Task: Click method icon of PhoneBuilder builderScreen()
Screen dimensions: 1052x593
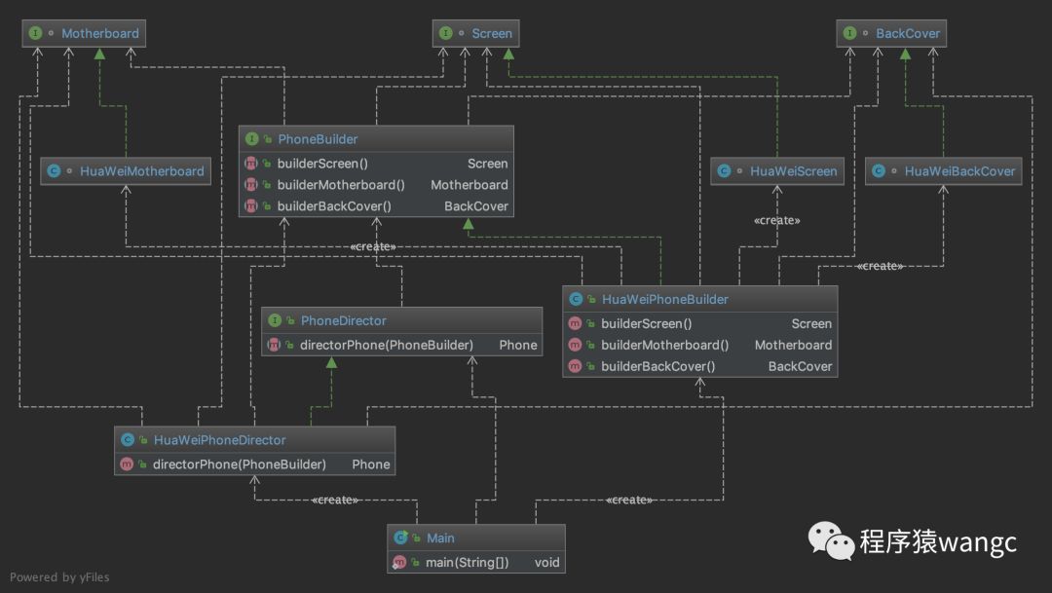Action: tap(251, 163)
